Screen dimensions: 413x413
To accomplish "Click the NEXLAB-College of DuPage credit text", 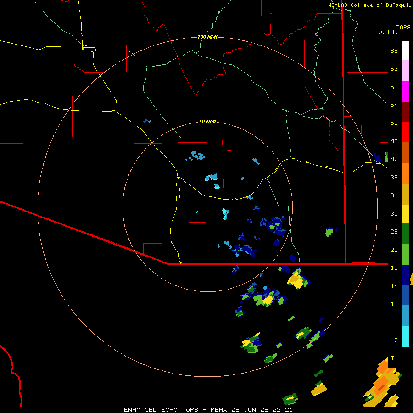I will 369,5.
